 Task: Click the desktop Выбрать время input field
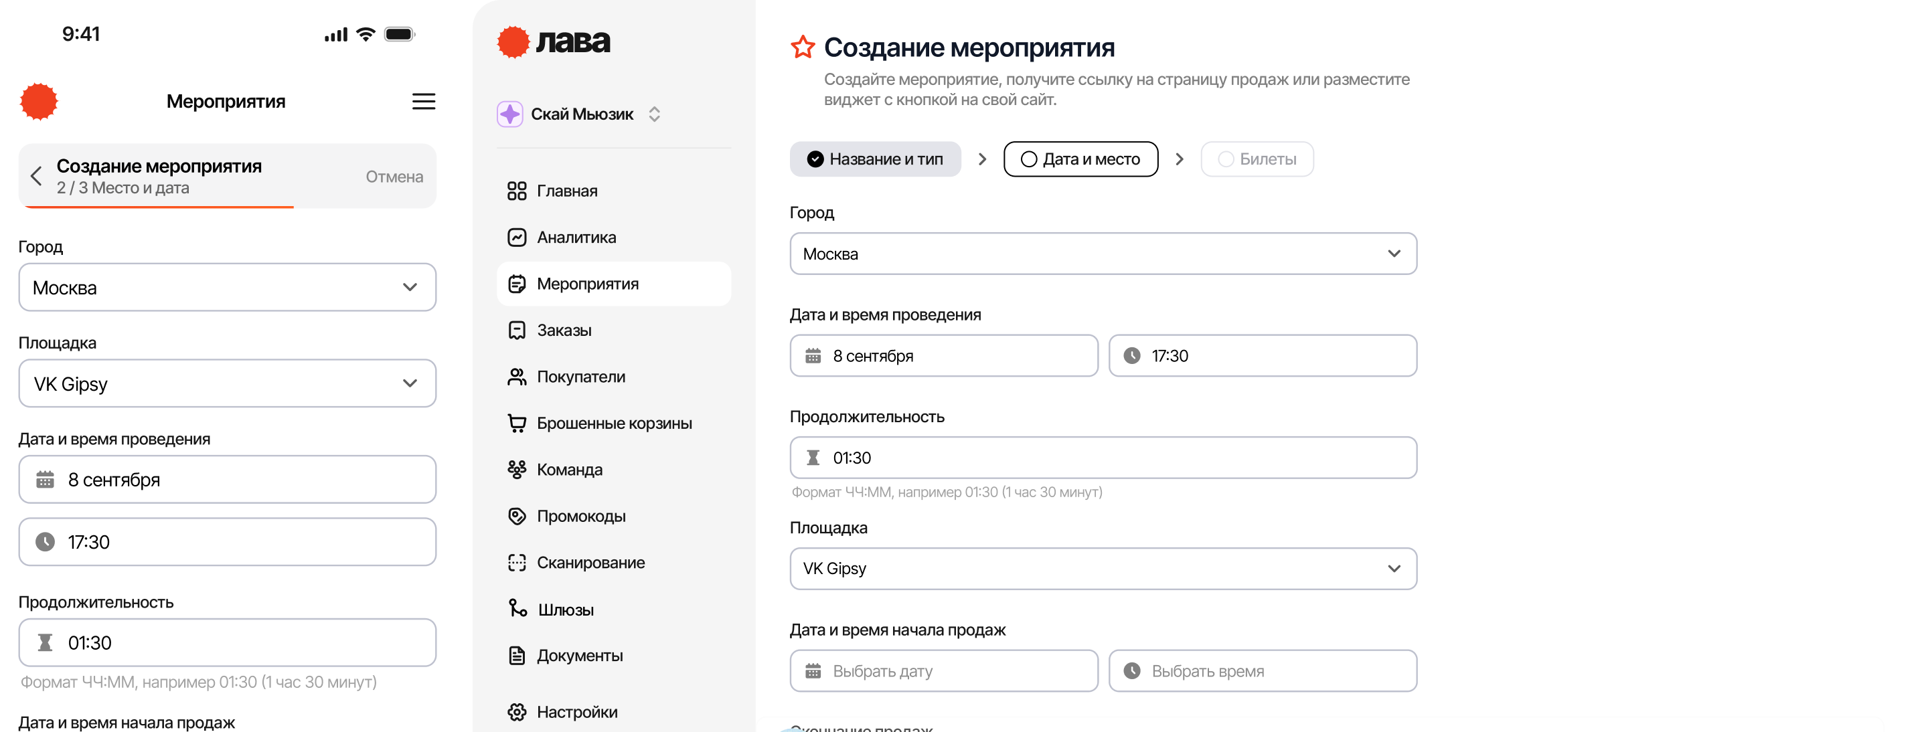(1262, 670)
